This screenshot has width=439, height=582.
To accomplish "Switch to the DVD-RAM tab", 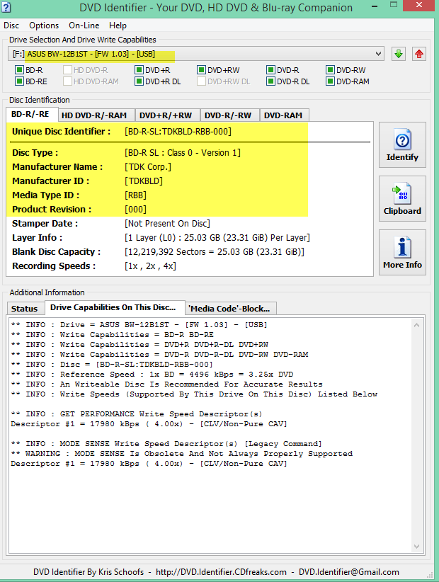I will click(283, 115).
